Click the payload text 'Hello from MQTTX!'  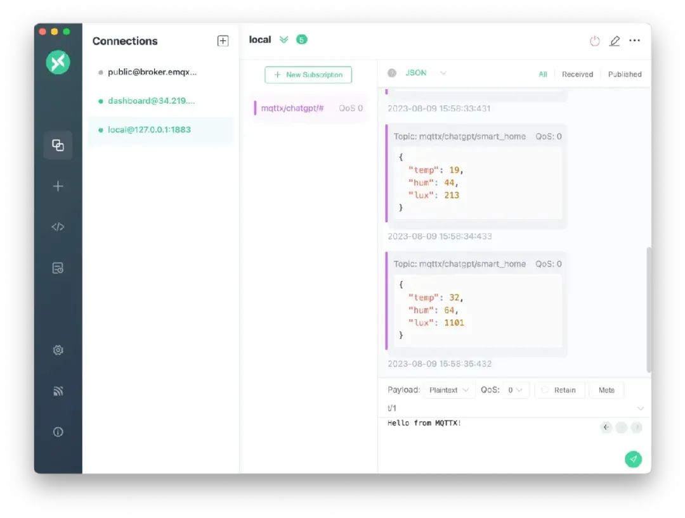click(424, 423)
